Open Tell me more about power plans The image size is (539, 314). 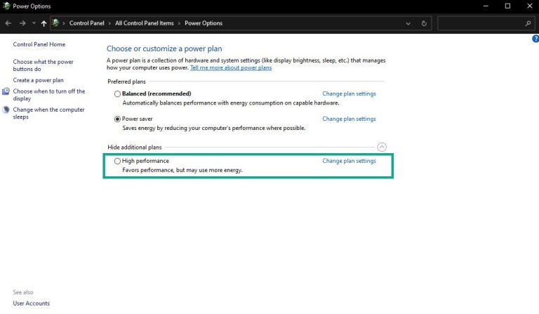230,67
